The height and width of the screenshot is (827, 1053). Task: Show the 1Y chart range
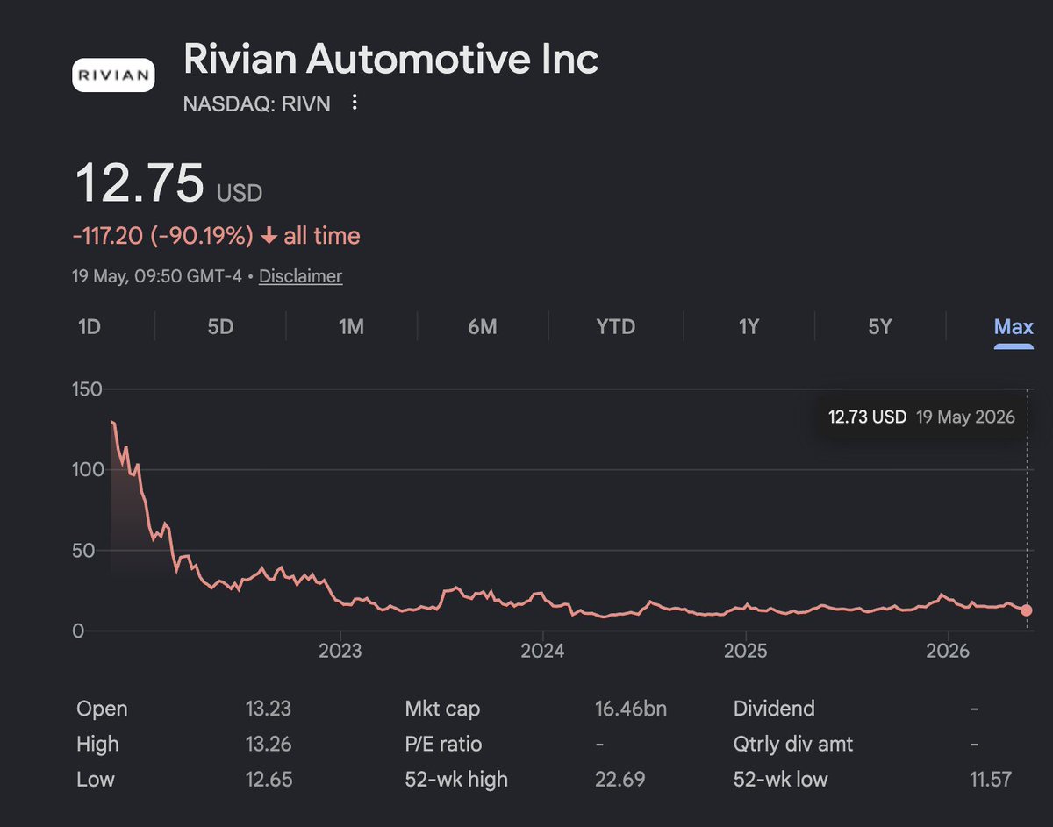point(749,327)
